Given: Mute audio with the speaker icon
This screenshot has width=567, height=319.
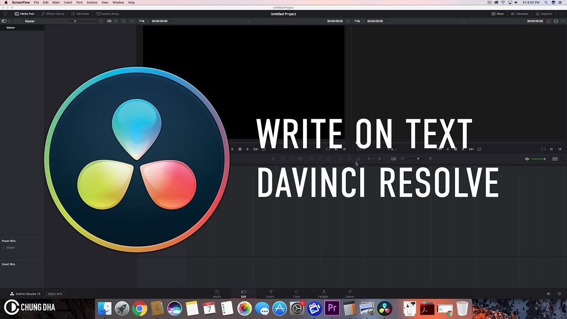Looking at the screenshot, I should tap(527, 159).
